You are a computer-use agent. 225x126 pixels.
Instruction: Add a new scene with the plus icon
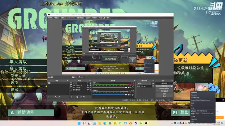tap(49, 97)
